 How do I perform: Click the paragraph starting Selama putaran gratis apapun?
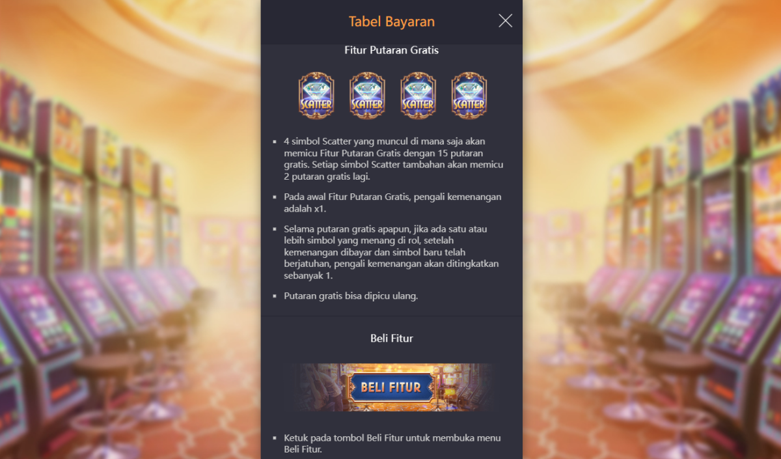(391, 253)
